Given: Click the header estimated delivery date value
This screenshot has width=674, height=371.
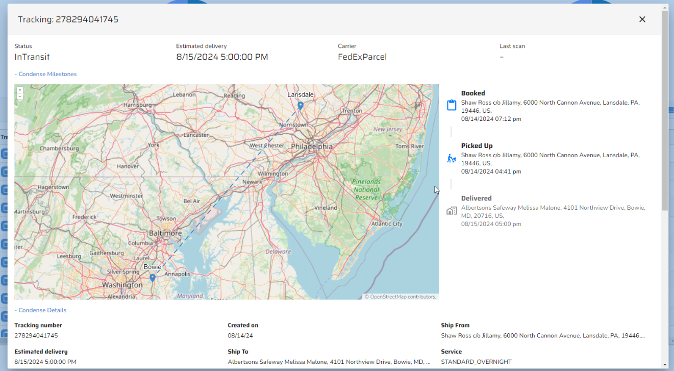Looking at the screenshot, I should pos(222,57).
